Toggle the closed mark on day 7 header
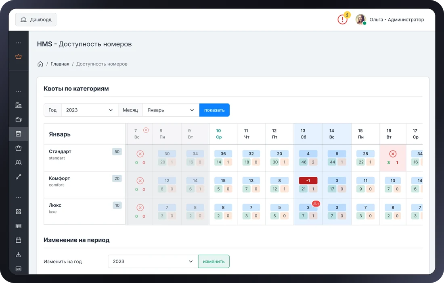 pos(146,130)
